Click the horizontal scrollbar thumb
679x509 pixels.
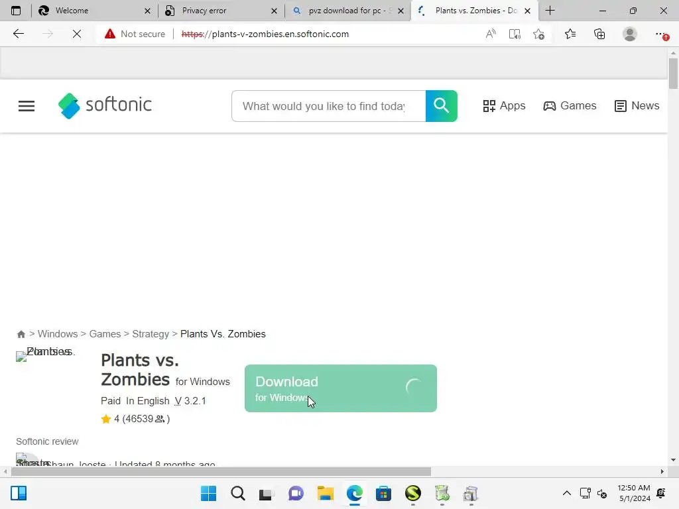tap(221, 471)
